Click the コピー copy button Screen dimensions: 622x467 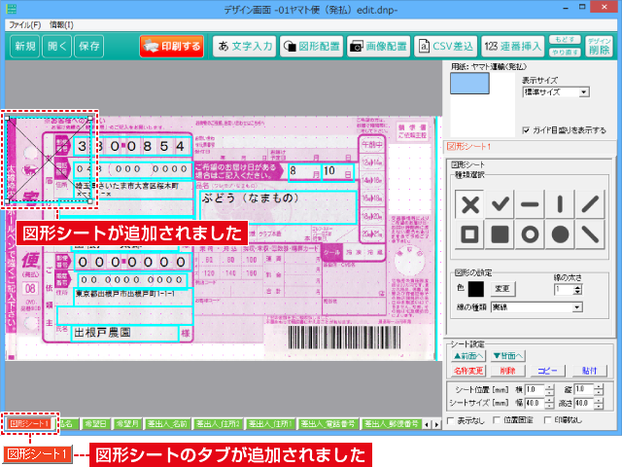547,371
